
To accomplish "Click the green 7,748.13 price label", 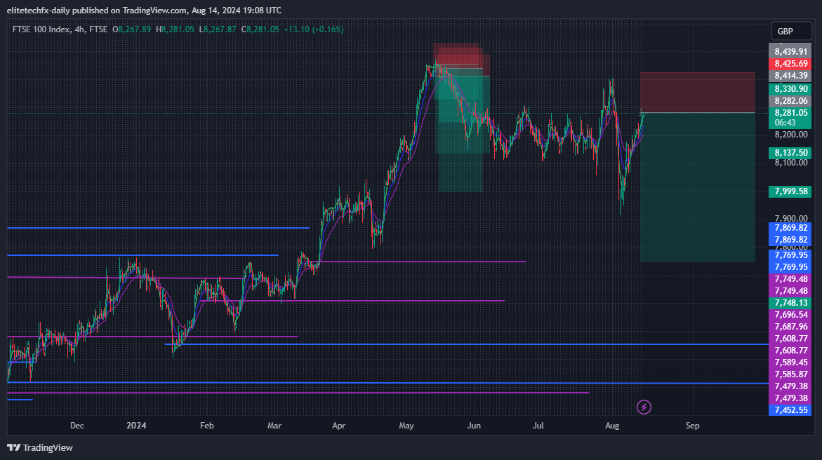I will coord(790,303).
